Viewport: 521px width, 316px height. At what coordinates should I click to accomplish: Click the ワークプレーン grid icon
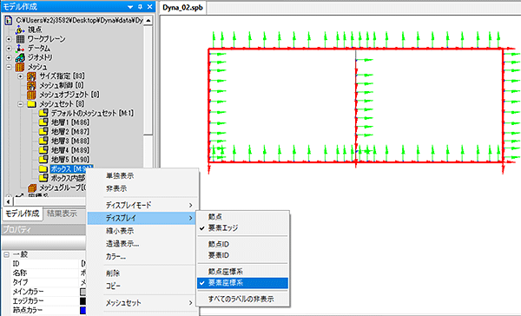20,39
